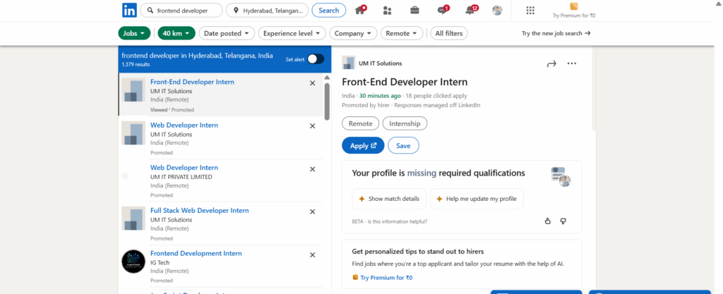Click UM IT Solutions logo in job details
This screenshot has width=723, height=294.
pos(349,63)
